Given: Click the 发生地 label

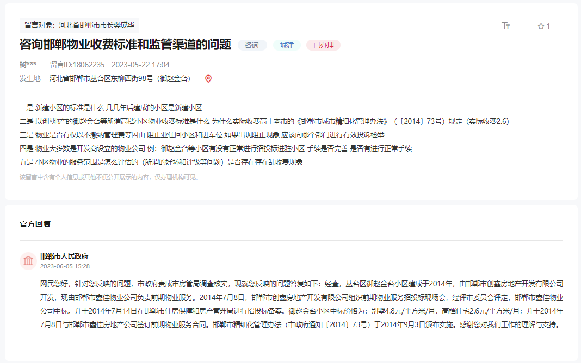Looking at the screenshot, I should [x=30, y=78].
